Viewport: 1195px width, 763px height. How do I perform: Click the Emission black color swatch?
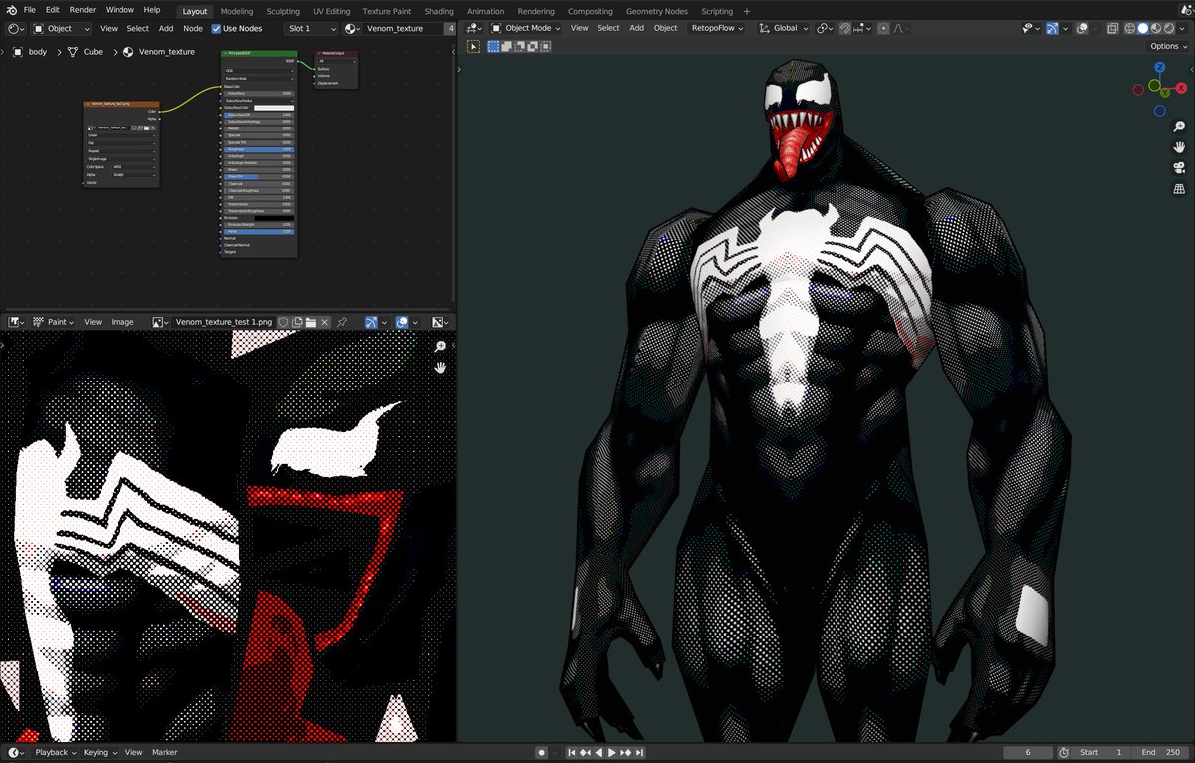click(273, 218)
